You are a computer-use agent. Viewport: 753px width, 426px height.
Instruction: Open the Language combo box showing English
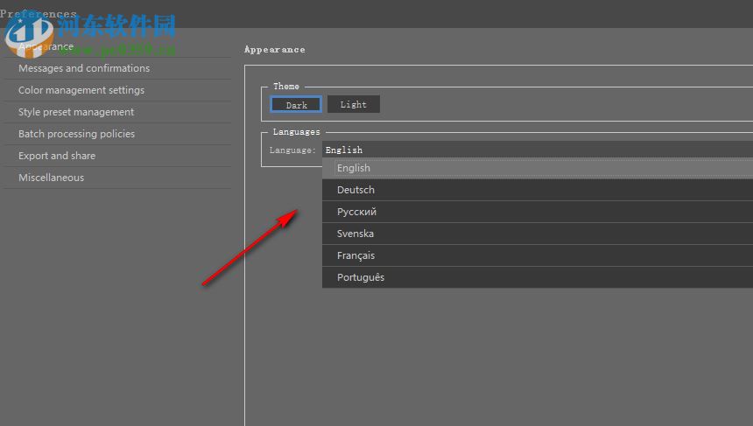click(538, 150)
